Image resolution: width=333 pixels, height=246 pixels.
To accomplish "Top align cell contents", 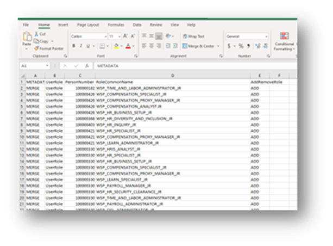I will click(144, 36).
